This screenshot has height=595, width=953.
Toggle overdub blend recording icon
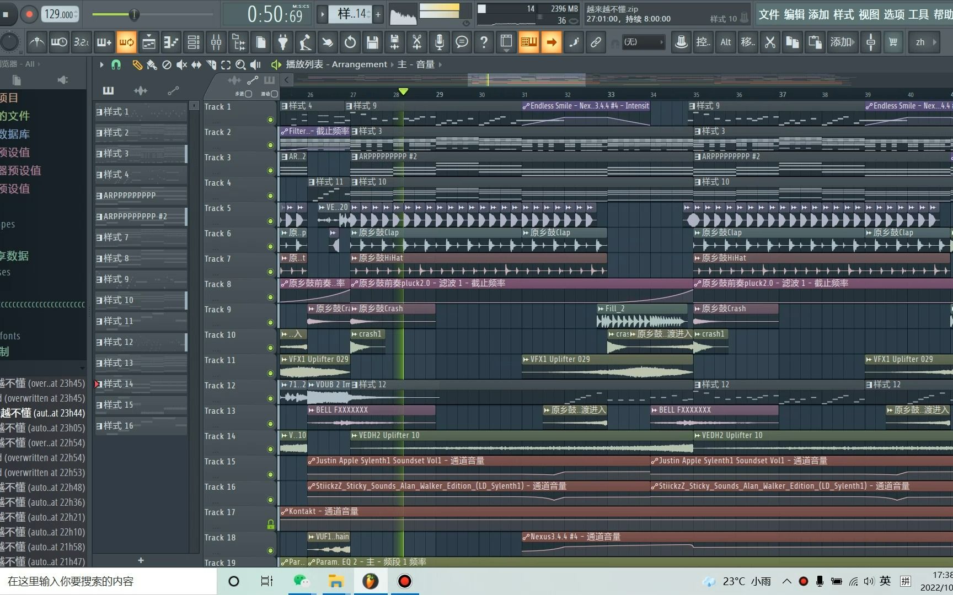click(x=104, y=42)
